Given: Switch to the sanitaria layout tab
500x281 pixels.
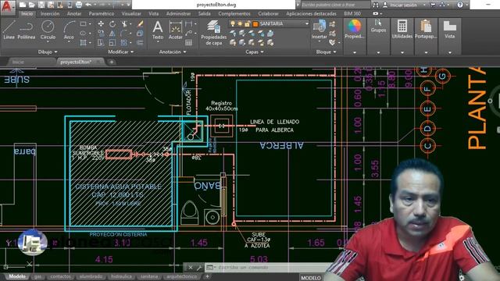Looking at the screenshot, I should click(149, 276).
